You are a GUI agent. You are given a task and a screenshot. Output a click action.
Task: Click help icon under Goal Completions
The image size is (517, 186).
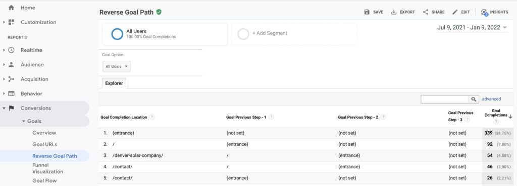496,122
